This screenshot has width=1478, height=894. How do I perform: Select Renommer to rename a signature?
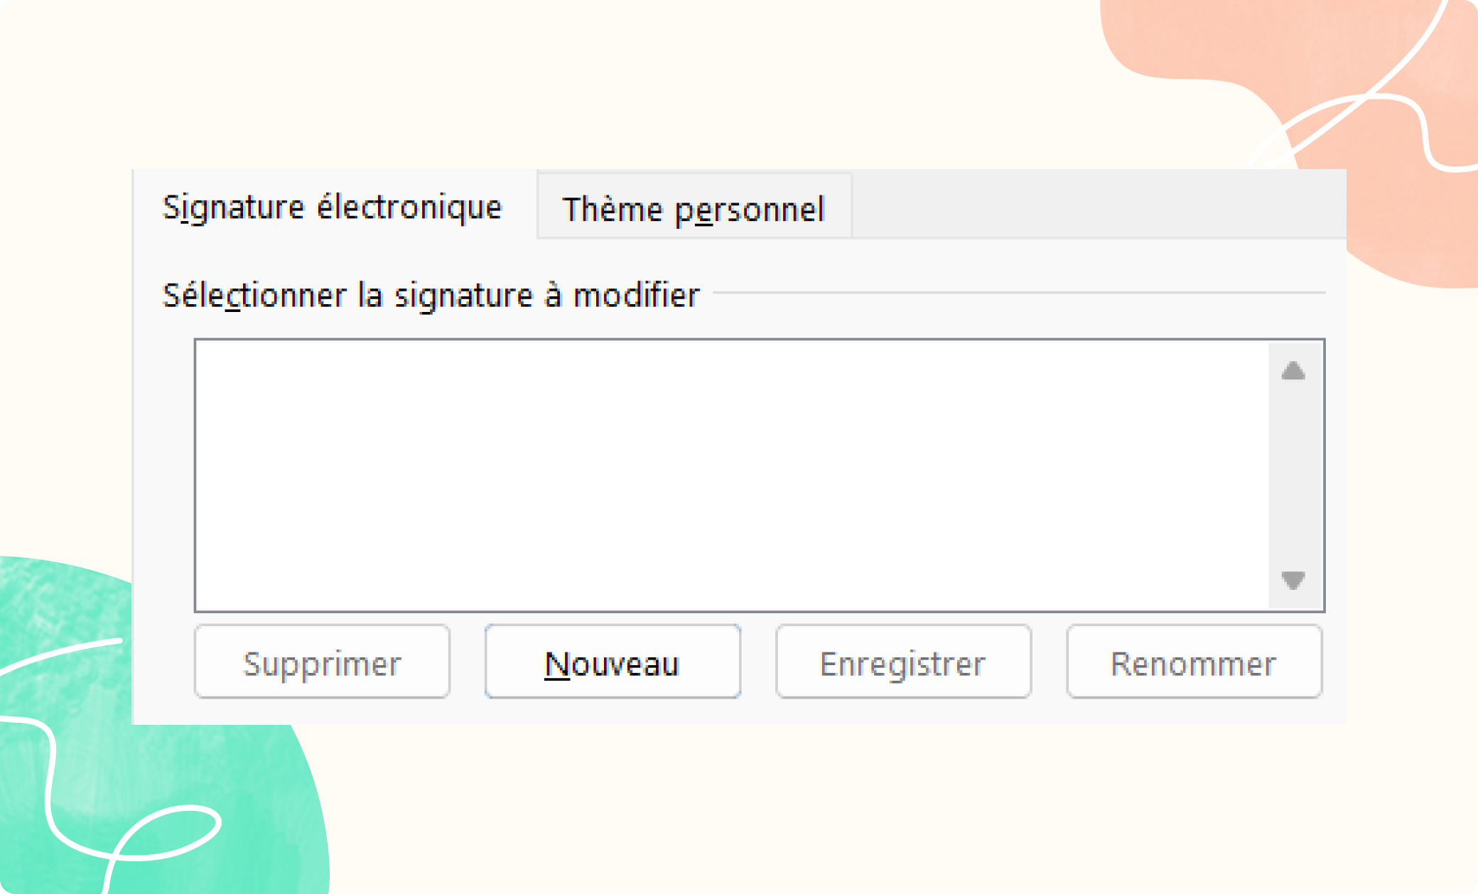[x=1193, y=662]
